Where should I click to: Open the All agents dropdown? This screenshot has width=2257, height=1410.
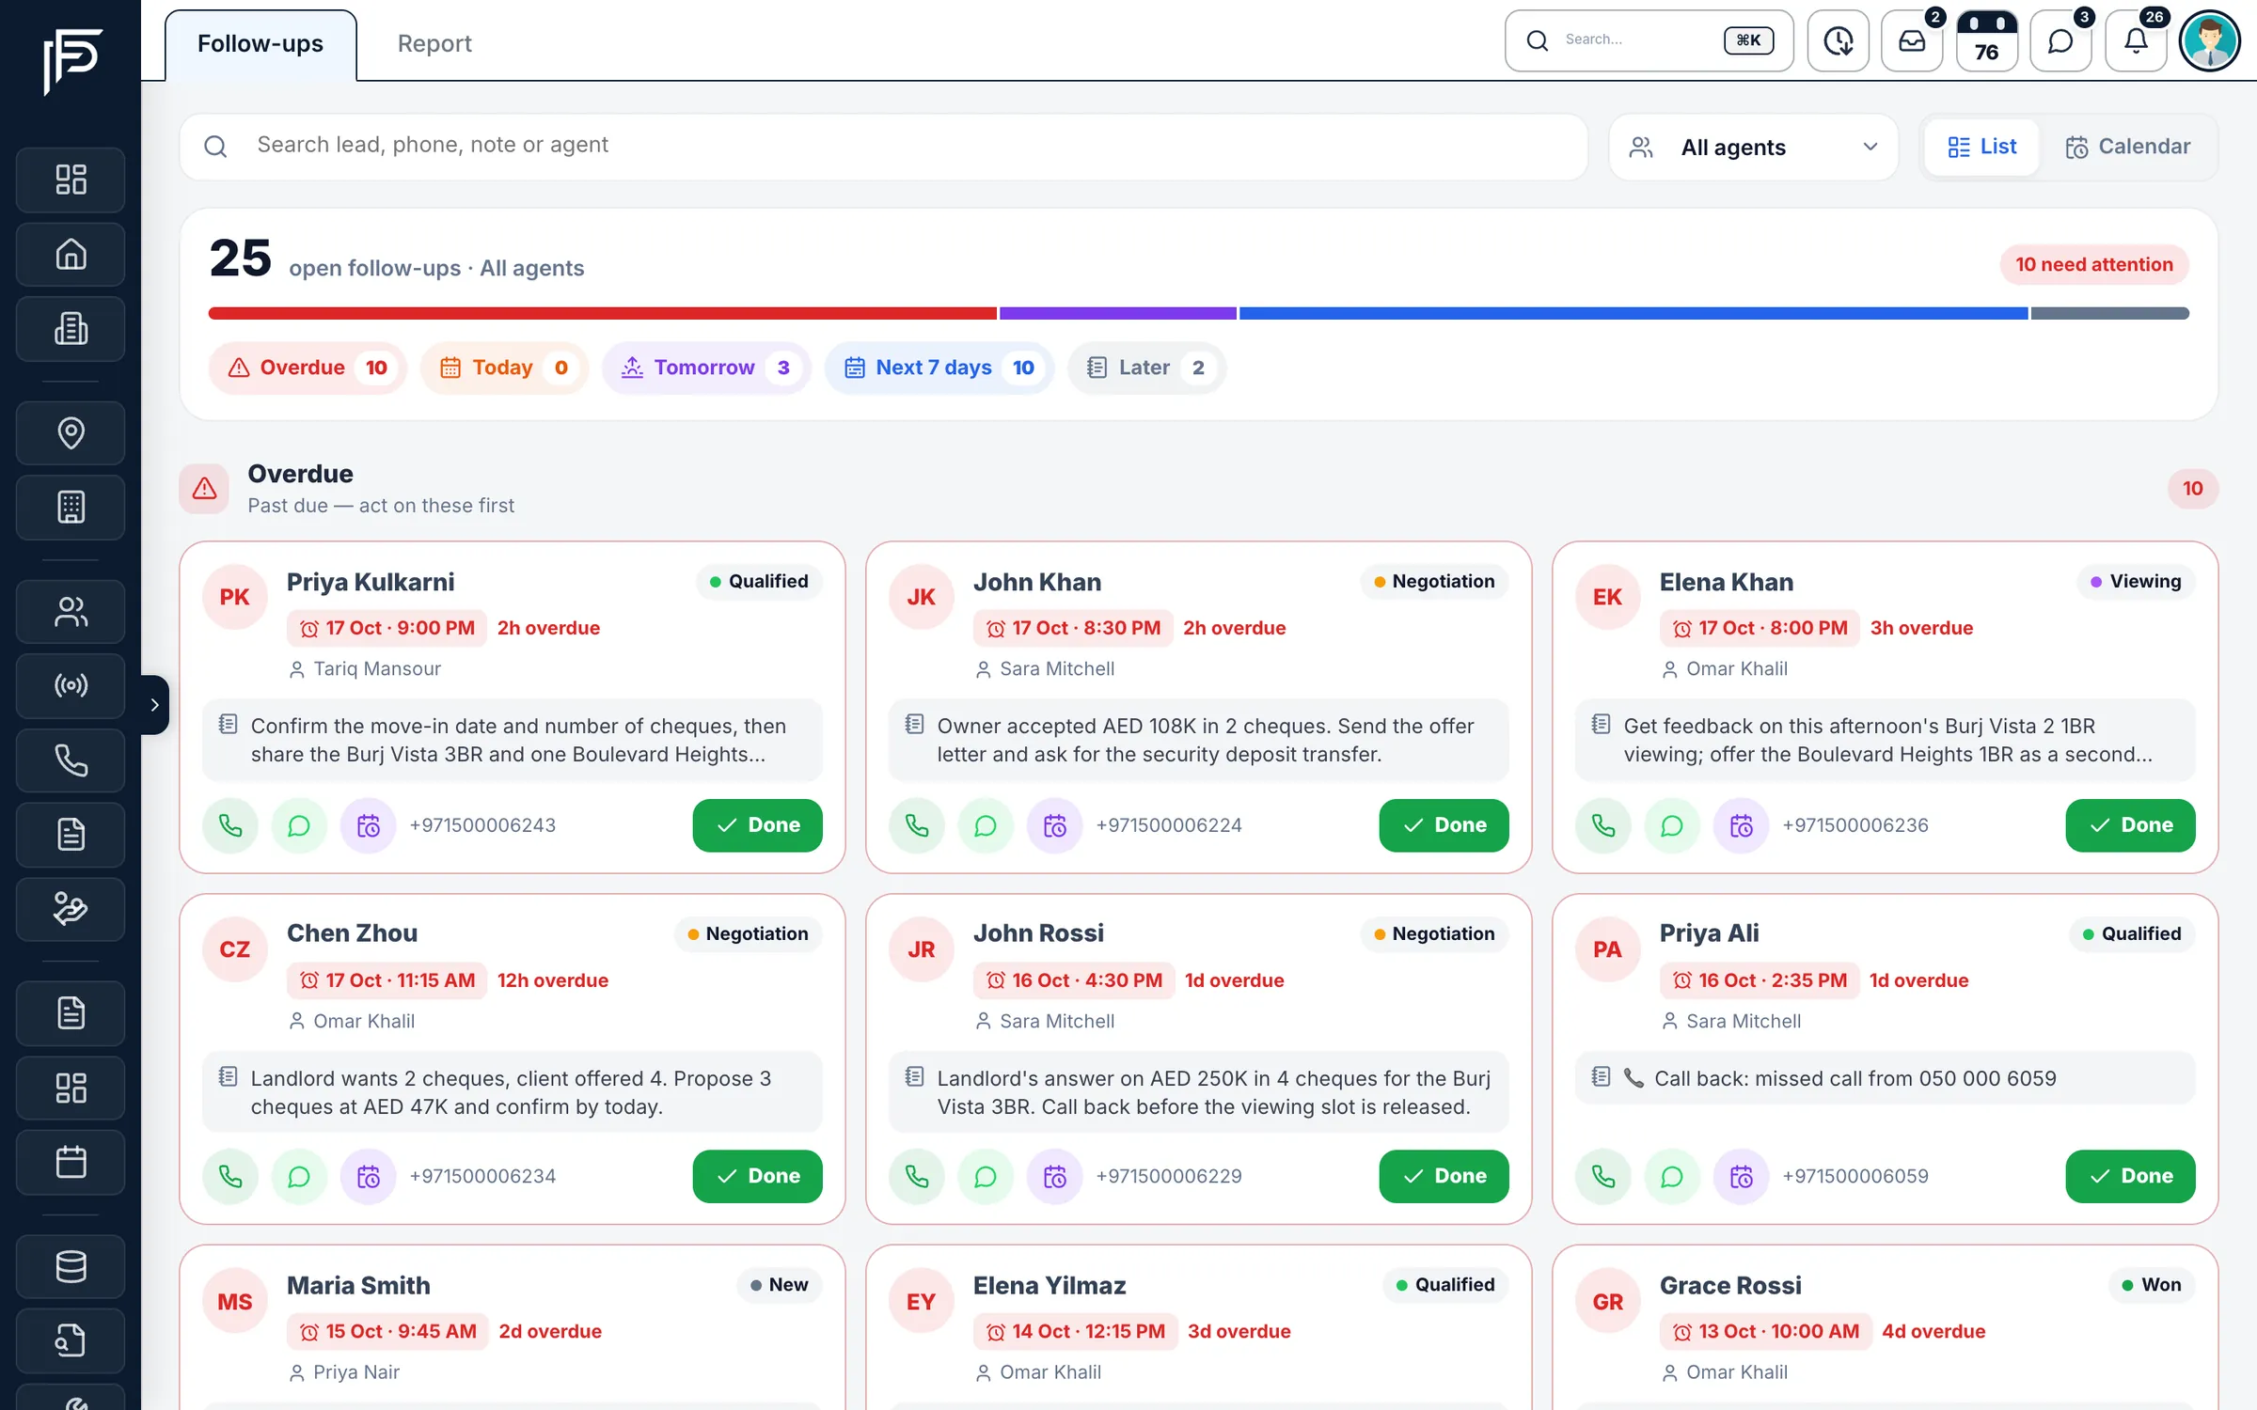pyautogui.click(x=1754, y=147)
